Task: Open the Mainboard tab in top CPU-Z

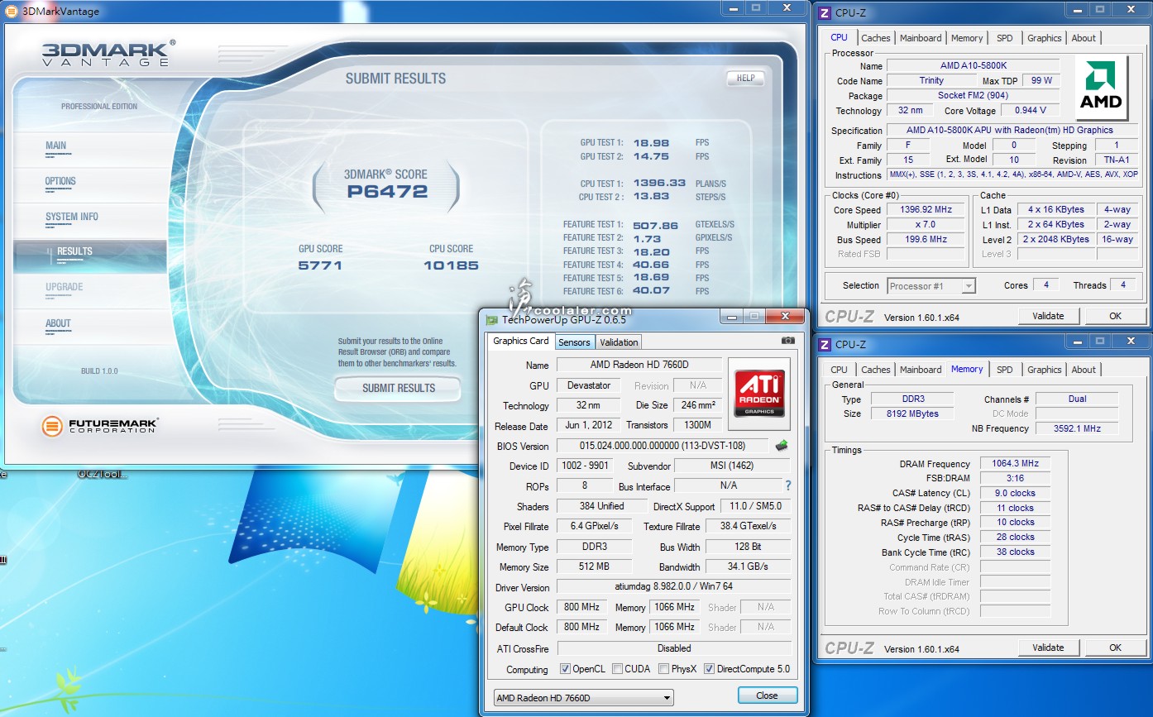Action: tap(920, 38)
